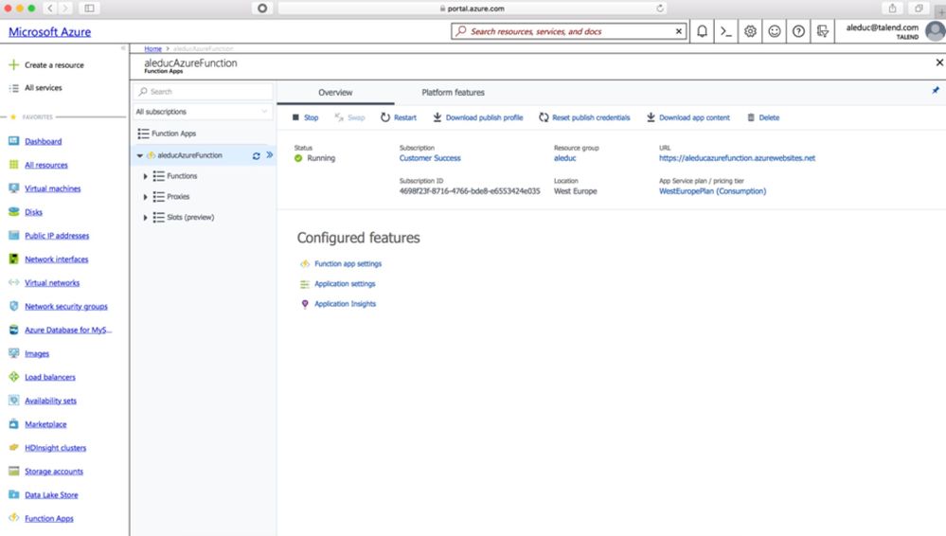Collapse the aleducAzureFunction tree node
Viewport: 946px width, 536px height.
[x=139, y=155]
